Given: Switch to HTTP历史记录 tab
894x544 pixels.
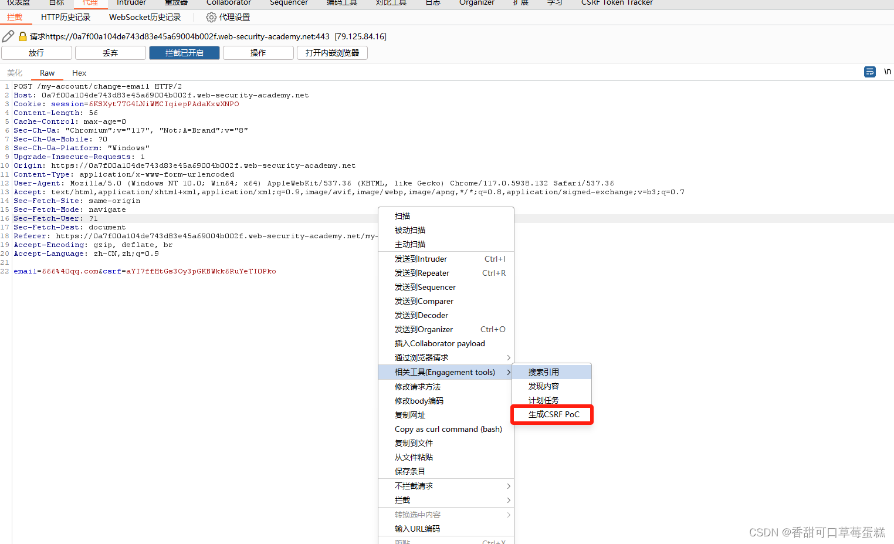Looking at the screenshot, I should click(x=66, y=18).
